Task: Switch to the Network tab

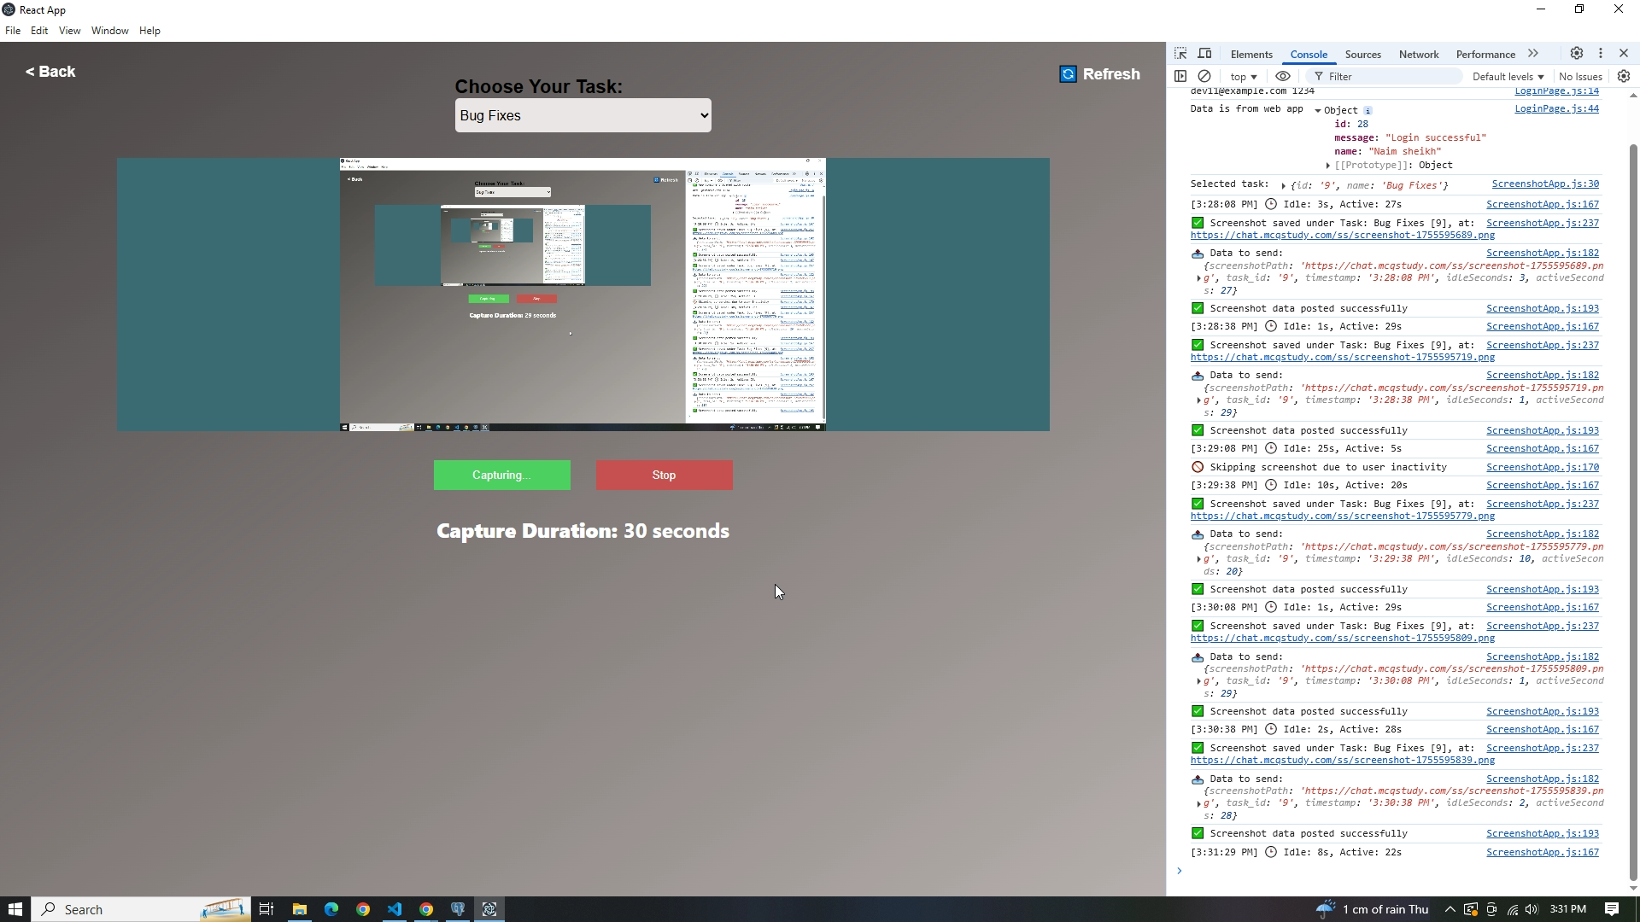Action: click(x=1418, y=54)
